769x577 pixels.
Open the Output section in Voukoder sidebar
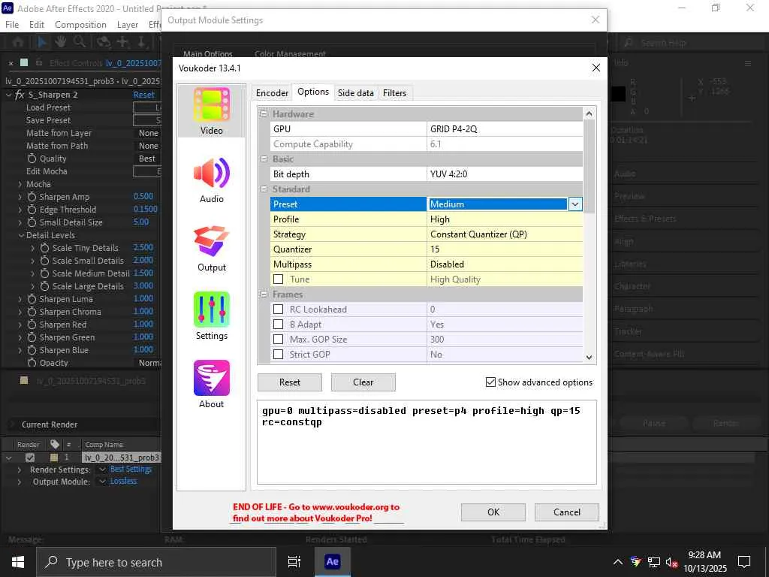click(211, 248)
